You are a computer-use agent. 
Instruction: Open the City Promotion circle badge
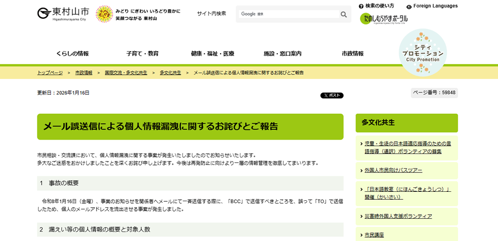(x=423, y=52)
